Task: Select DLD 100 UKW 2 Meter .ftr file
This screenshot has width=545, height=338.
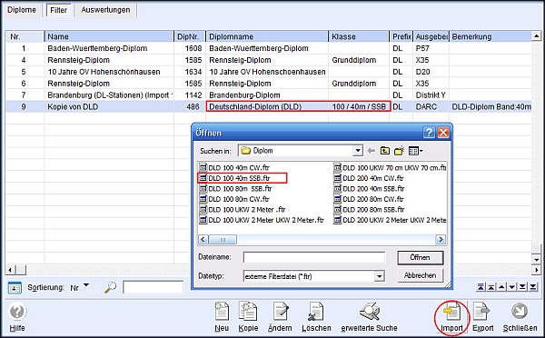Action: click(x=243, y=209)
